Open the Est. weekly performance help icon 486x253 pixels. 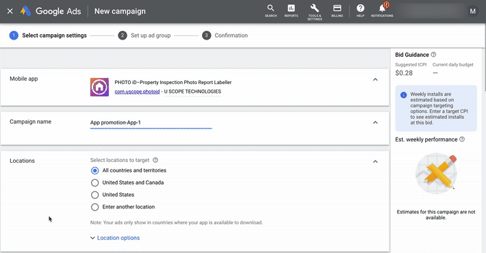(x=462, y=139)
